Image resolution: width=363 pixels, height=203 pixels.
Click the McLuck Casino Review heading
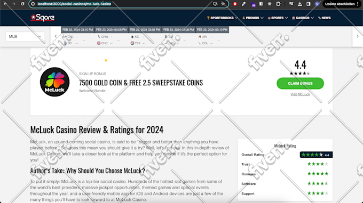pos(97,130)
